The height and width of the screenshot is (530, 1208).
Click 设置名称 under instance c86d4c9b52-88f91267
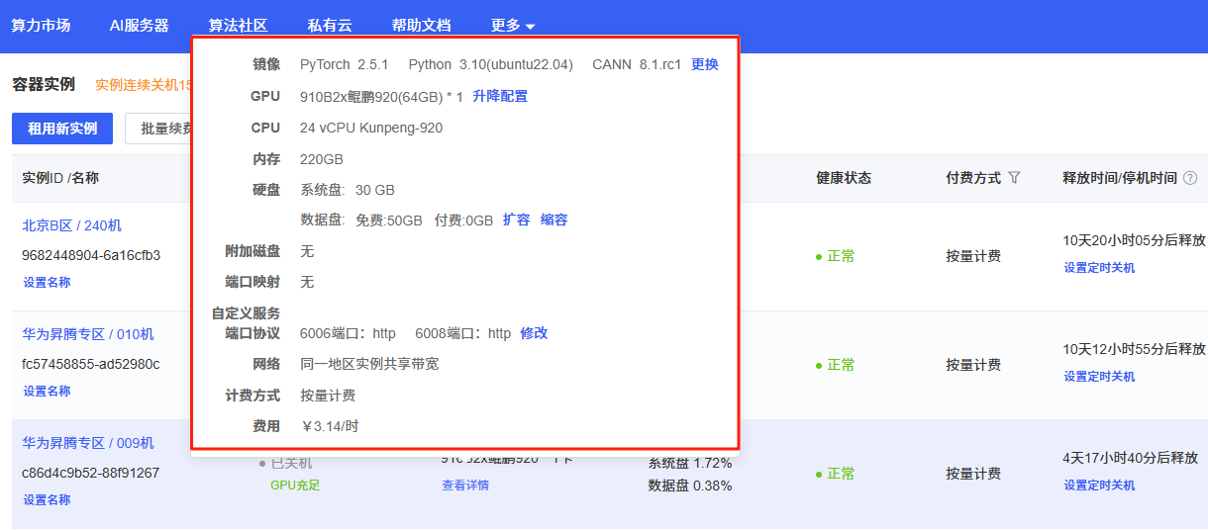point(48,499)
